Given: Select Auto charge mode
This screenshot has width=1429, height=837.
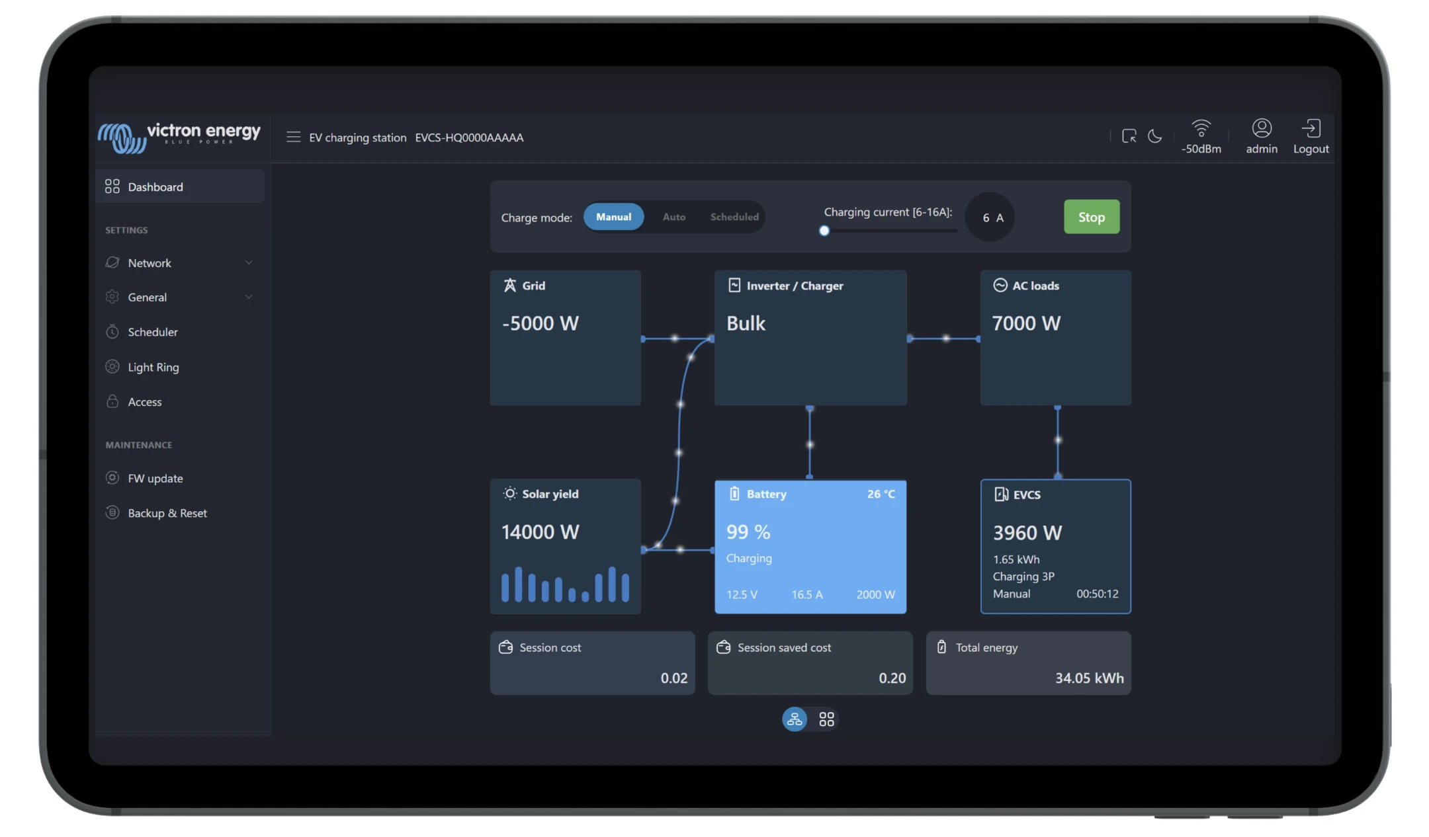Looking at the screenshot, I should click(673, 216).
